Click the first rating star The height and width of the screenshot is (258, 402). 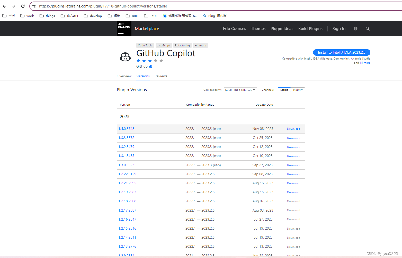[138, 61]
